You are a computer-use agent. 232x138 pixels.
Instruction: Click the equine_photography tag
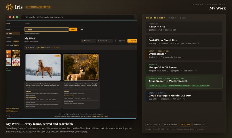[x=31, y=100]
